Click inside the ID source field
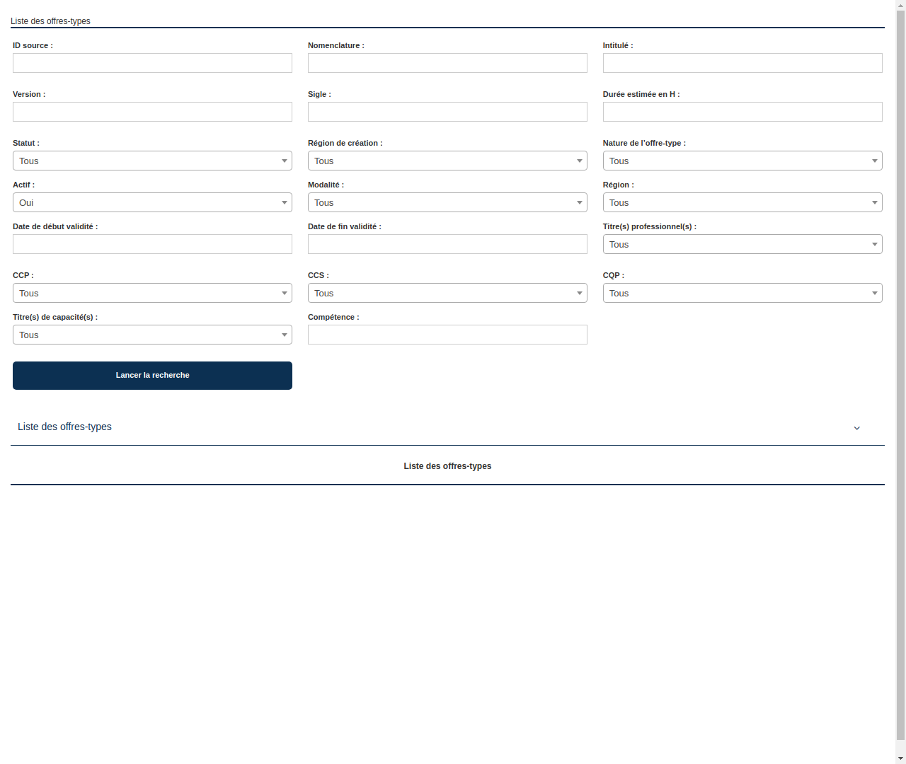Screen dimensions: 906x764 (152, 63)
